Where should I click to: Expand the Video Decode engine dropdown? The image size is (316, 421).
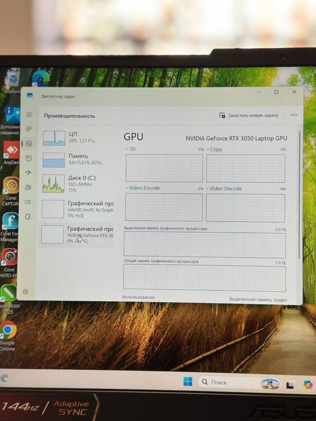point(207,188)
